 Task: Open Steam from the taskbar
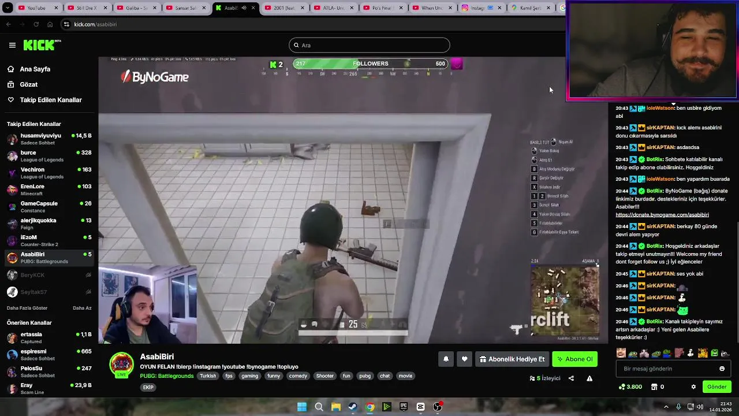[353, 407]
